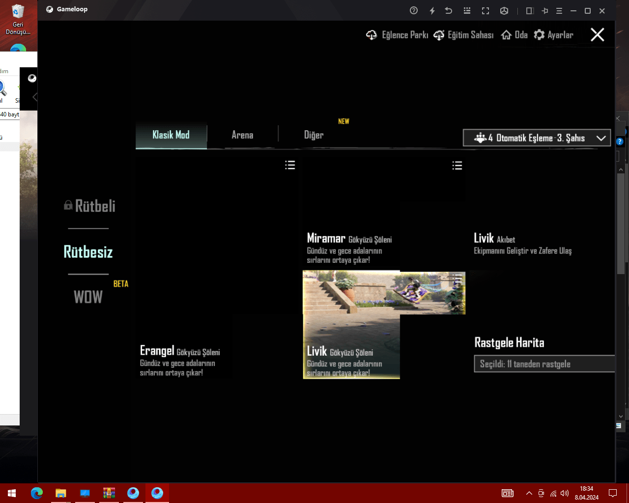Open the monitor app on the taskbar

[85, 493]
